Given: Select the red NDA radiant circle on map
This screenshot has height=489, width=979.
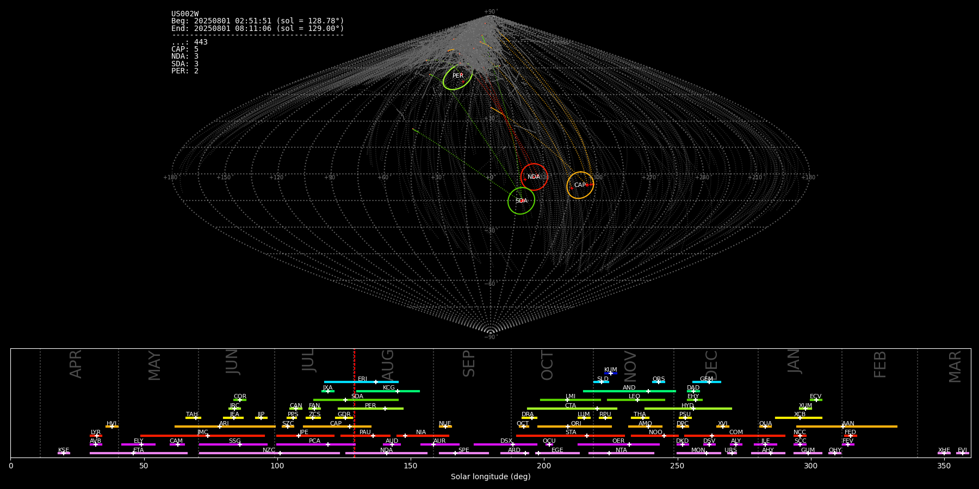Looking at the screenshot, I should pos(534,177).
